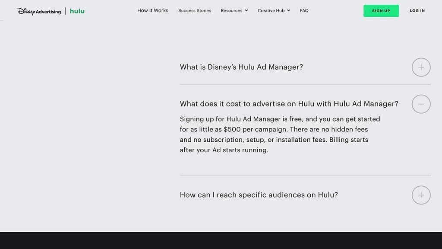Click the hulu logo in the header
442x249 pixels.
[77, 11]
